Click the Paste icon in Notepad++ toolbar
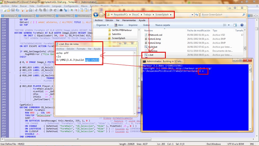The height and width of the screenshot is (146, 259). click(x=45, y=10)
